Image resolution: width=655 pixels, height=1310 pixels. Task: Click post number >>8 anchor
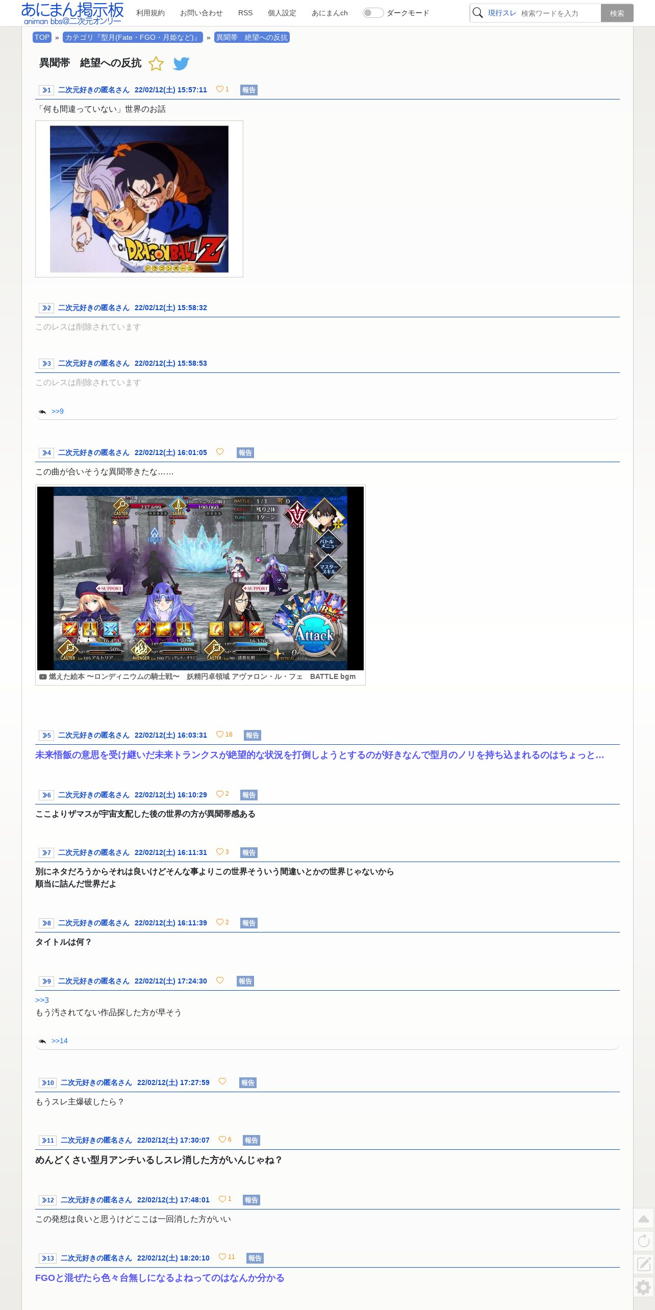46,923
